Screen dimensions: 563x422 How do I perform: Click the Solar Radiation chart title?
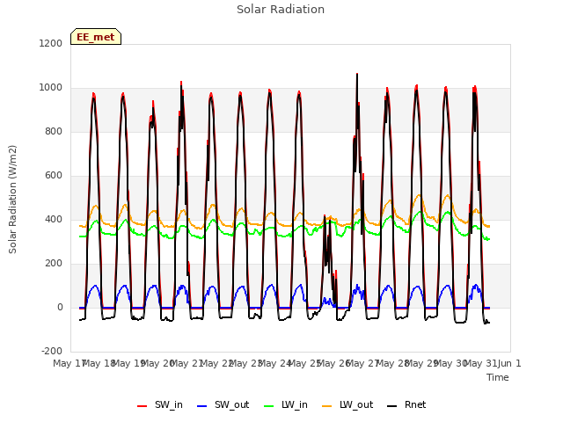(281, 10)
